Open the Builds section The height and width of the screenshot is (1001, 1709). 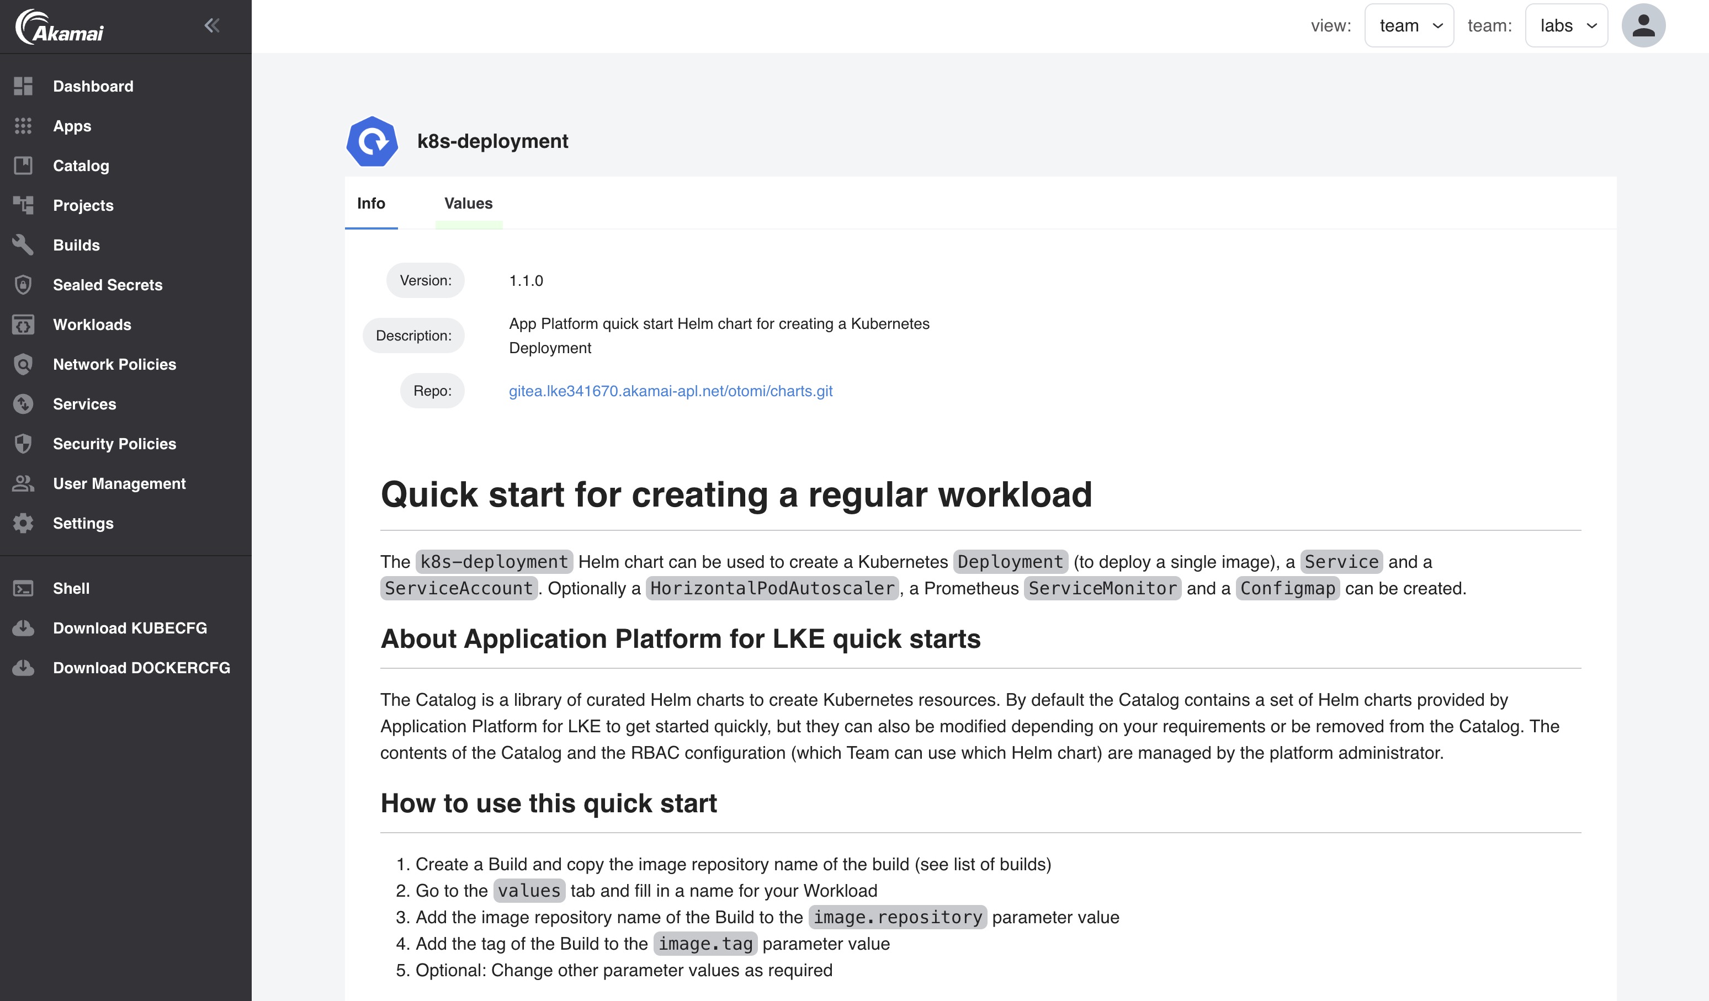click(75, 246)
